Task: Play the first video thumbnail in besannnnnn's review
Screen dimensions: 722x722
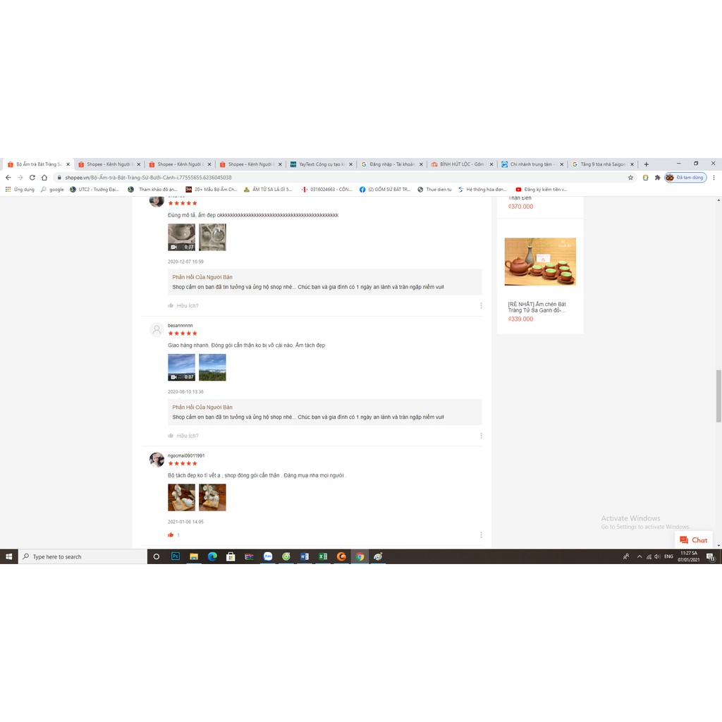Action: coord(181,367)
